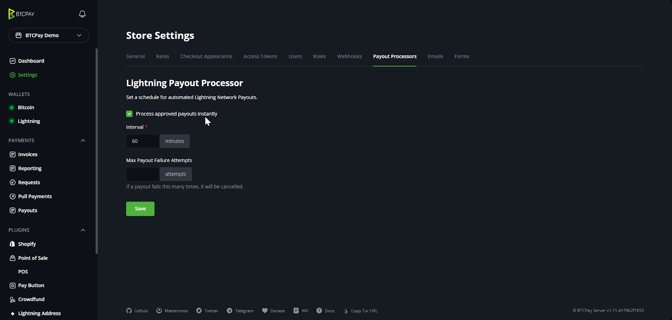Click the Interval minutes input field
The image size is (672, 320).
(x=143, y=141)
